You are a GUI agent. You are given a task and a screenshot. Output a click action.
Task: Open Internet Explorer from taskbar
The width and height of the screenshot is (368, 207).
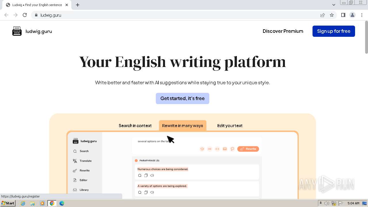pos(23,203)
